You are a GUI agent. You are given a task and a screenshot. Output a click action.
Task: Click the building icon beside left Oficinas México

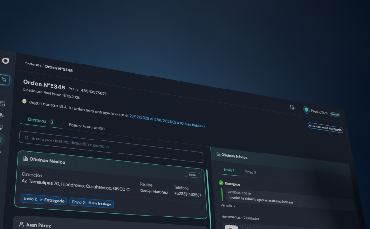click(x=26, y=158)
